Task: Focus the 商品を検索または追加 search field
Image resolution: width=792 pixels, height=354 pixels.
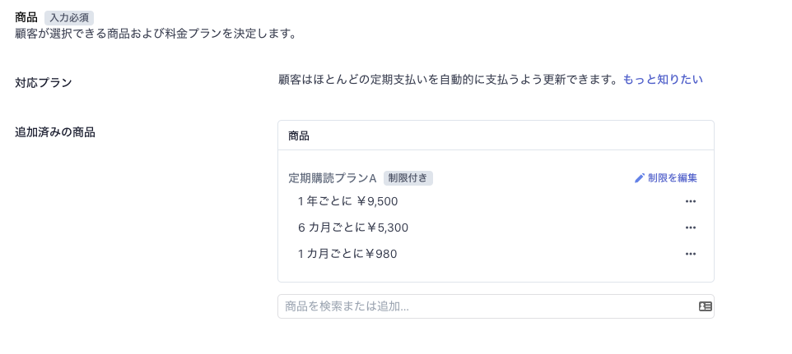Action: pos(496,306)
